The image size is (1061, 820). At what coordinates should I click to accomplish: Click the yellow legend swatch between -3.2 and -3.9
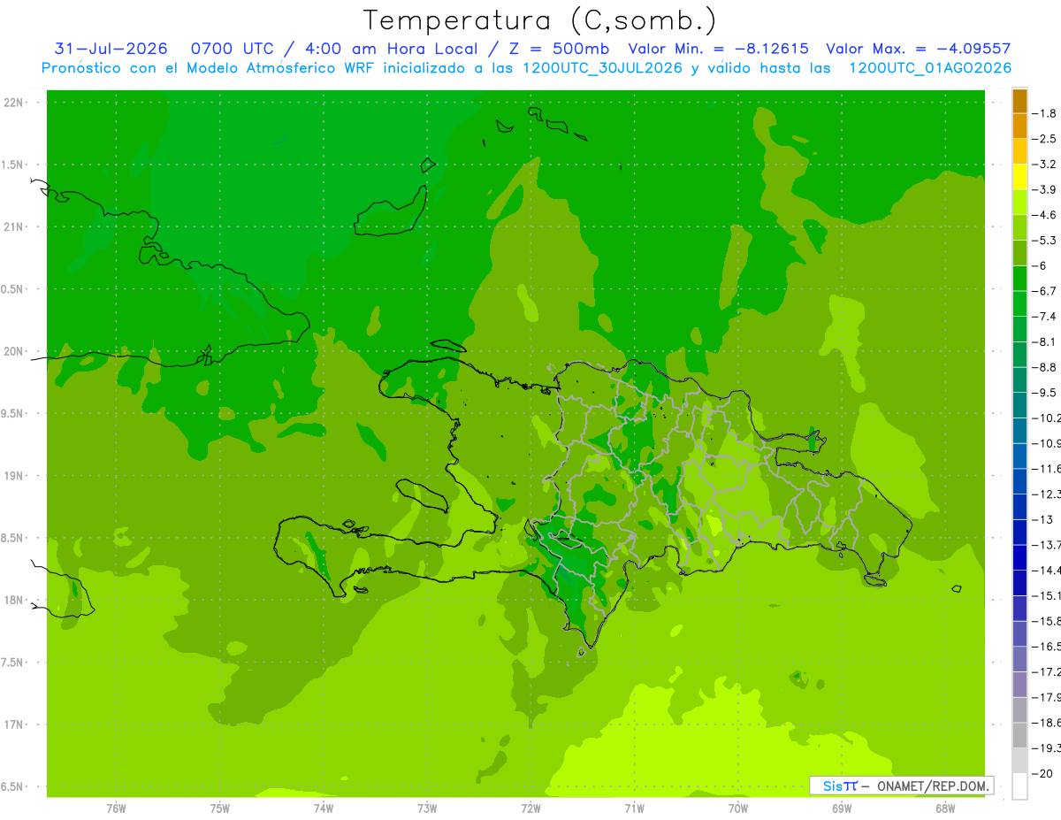tap(1019, 177)
